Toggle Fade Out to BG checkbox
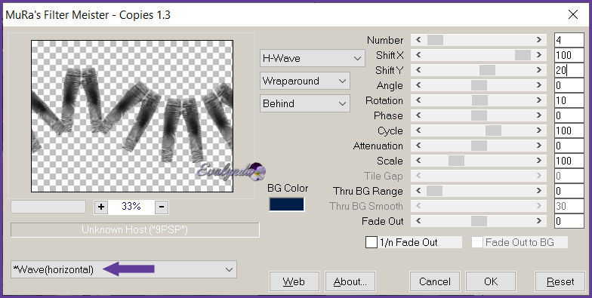 477,243
